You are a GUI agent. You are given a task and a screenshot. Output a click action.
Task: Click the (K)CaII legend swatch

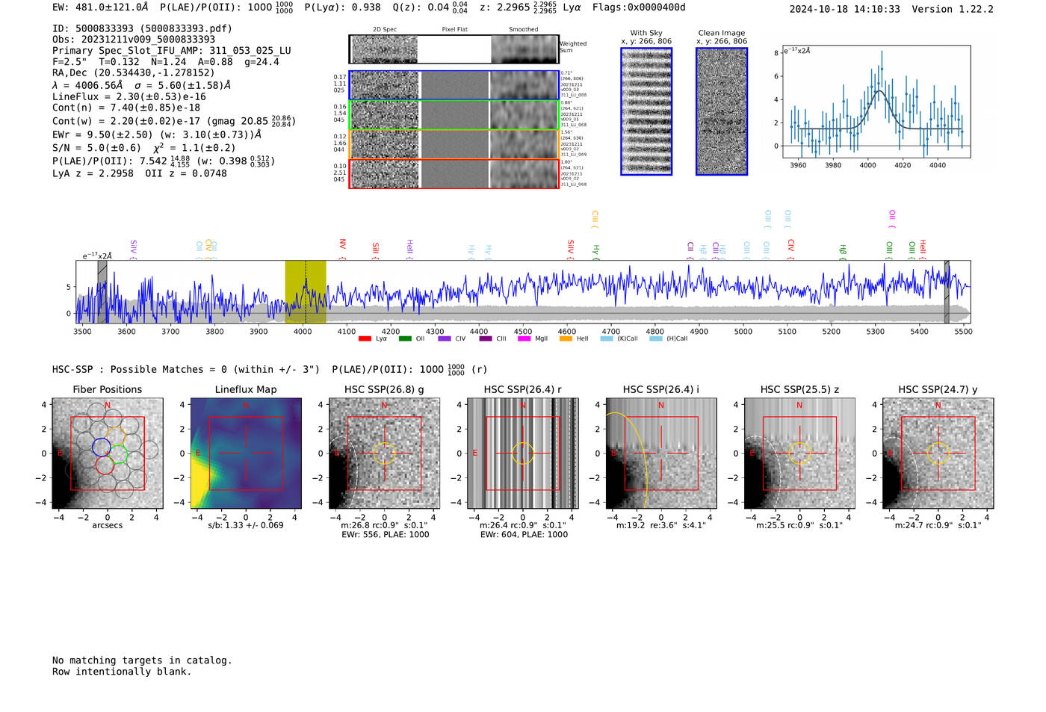tap(607, 338)
